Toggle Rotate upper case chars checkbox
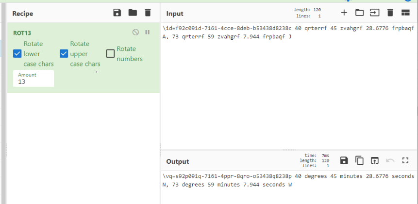Image resolution: width=418 pixels, height=204 pixels. tap(64, 54)
